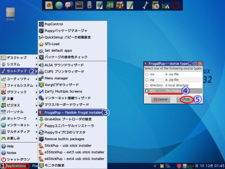Open the お楽しみ menu category
The height and width of the screenshot is (169, 225).
pos(19,138)
